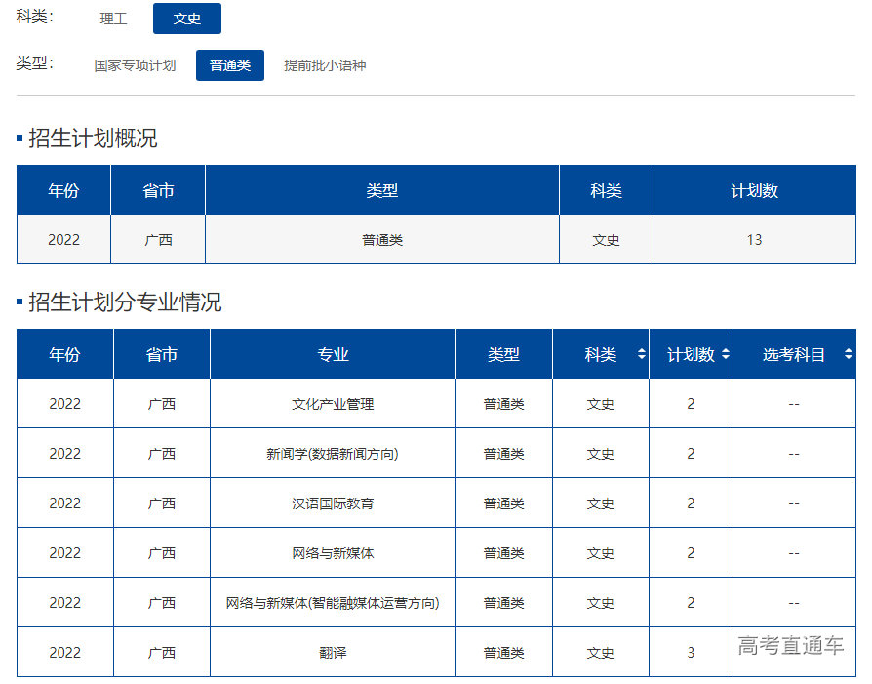Switch to the 普通类 tab
Image resolution: width=872 pixels, height=684 pixels.
229,63
